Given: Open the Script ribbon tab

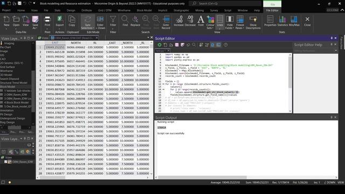Looking at the screenshot, I should (227, 10).
